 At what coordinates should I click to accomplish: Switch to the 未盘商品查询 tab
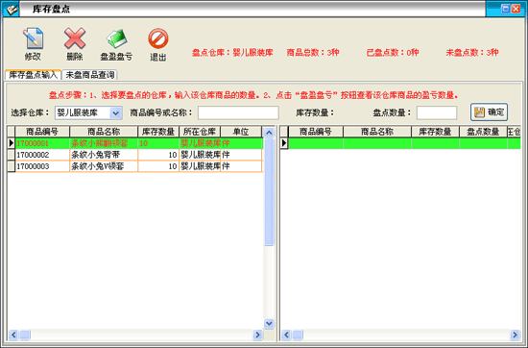pyautogui.click(x=90, y=75)
